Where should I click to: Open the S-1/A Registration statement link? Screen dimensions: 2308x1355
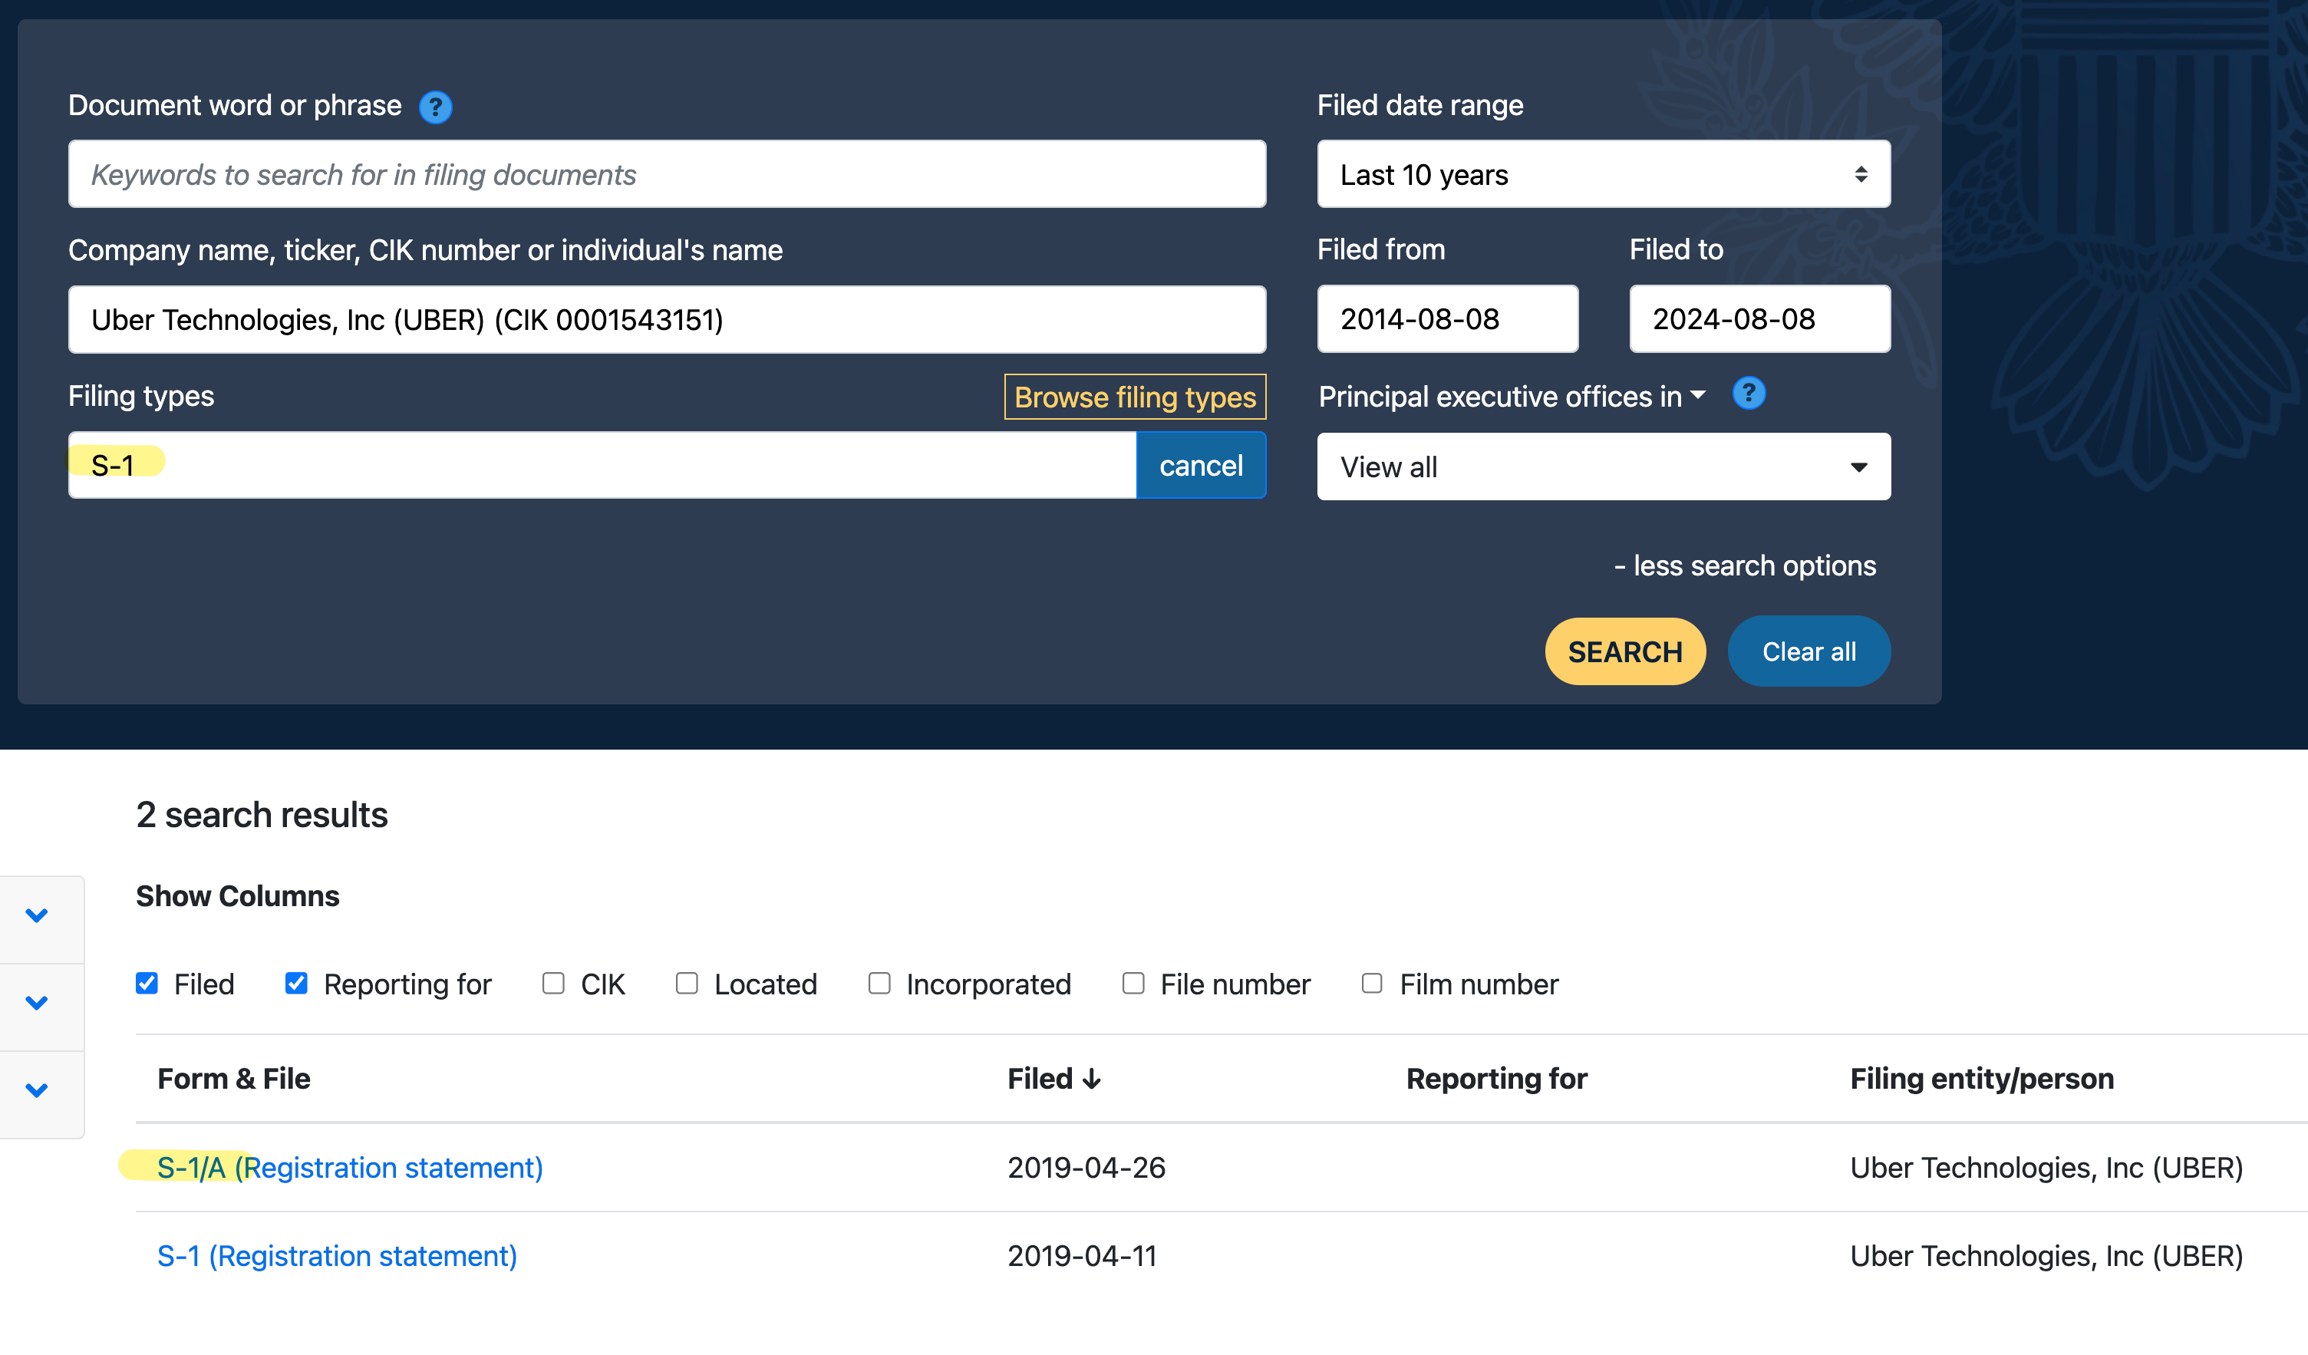click(350, 1168)
